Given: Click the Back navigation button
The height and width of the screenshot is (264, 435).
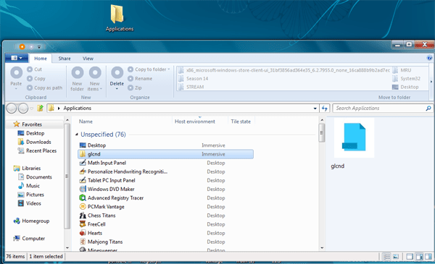Looking at the screenshot, I should (12, 108).
